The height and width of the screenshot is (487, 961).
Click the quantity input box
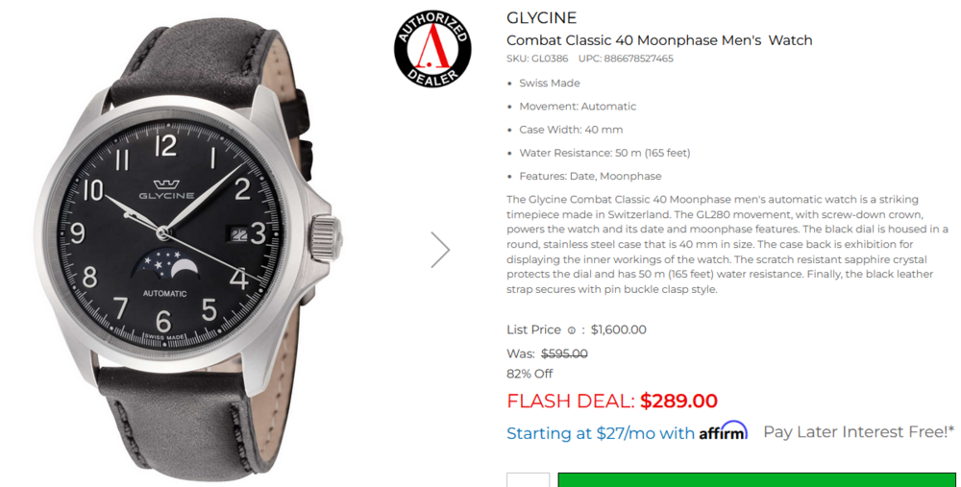click(x=529, y=479)
